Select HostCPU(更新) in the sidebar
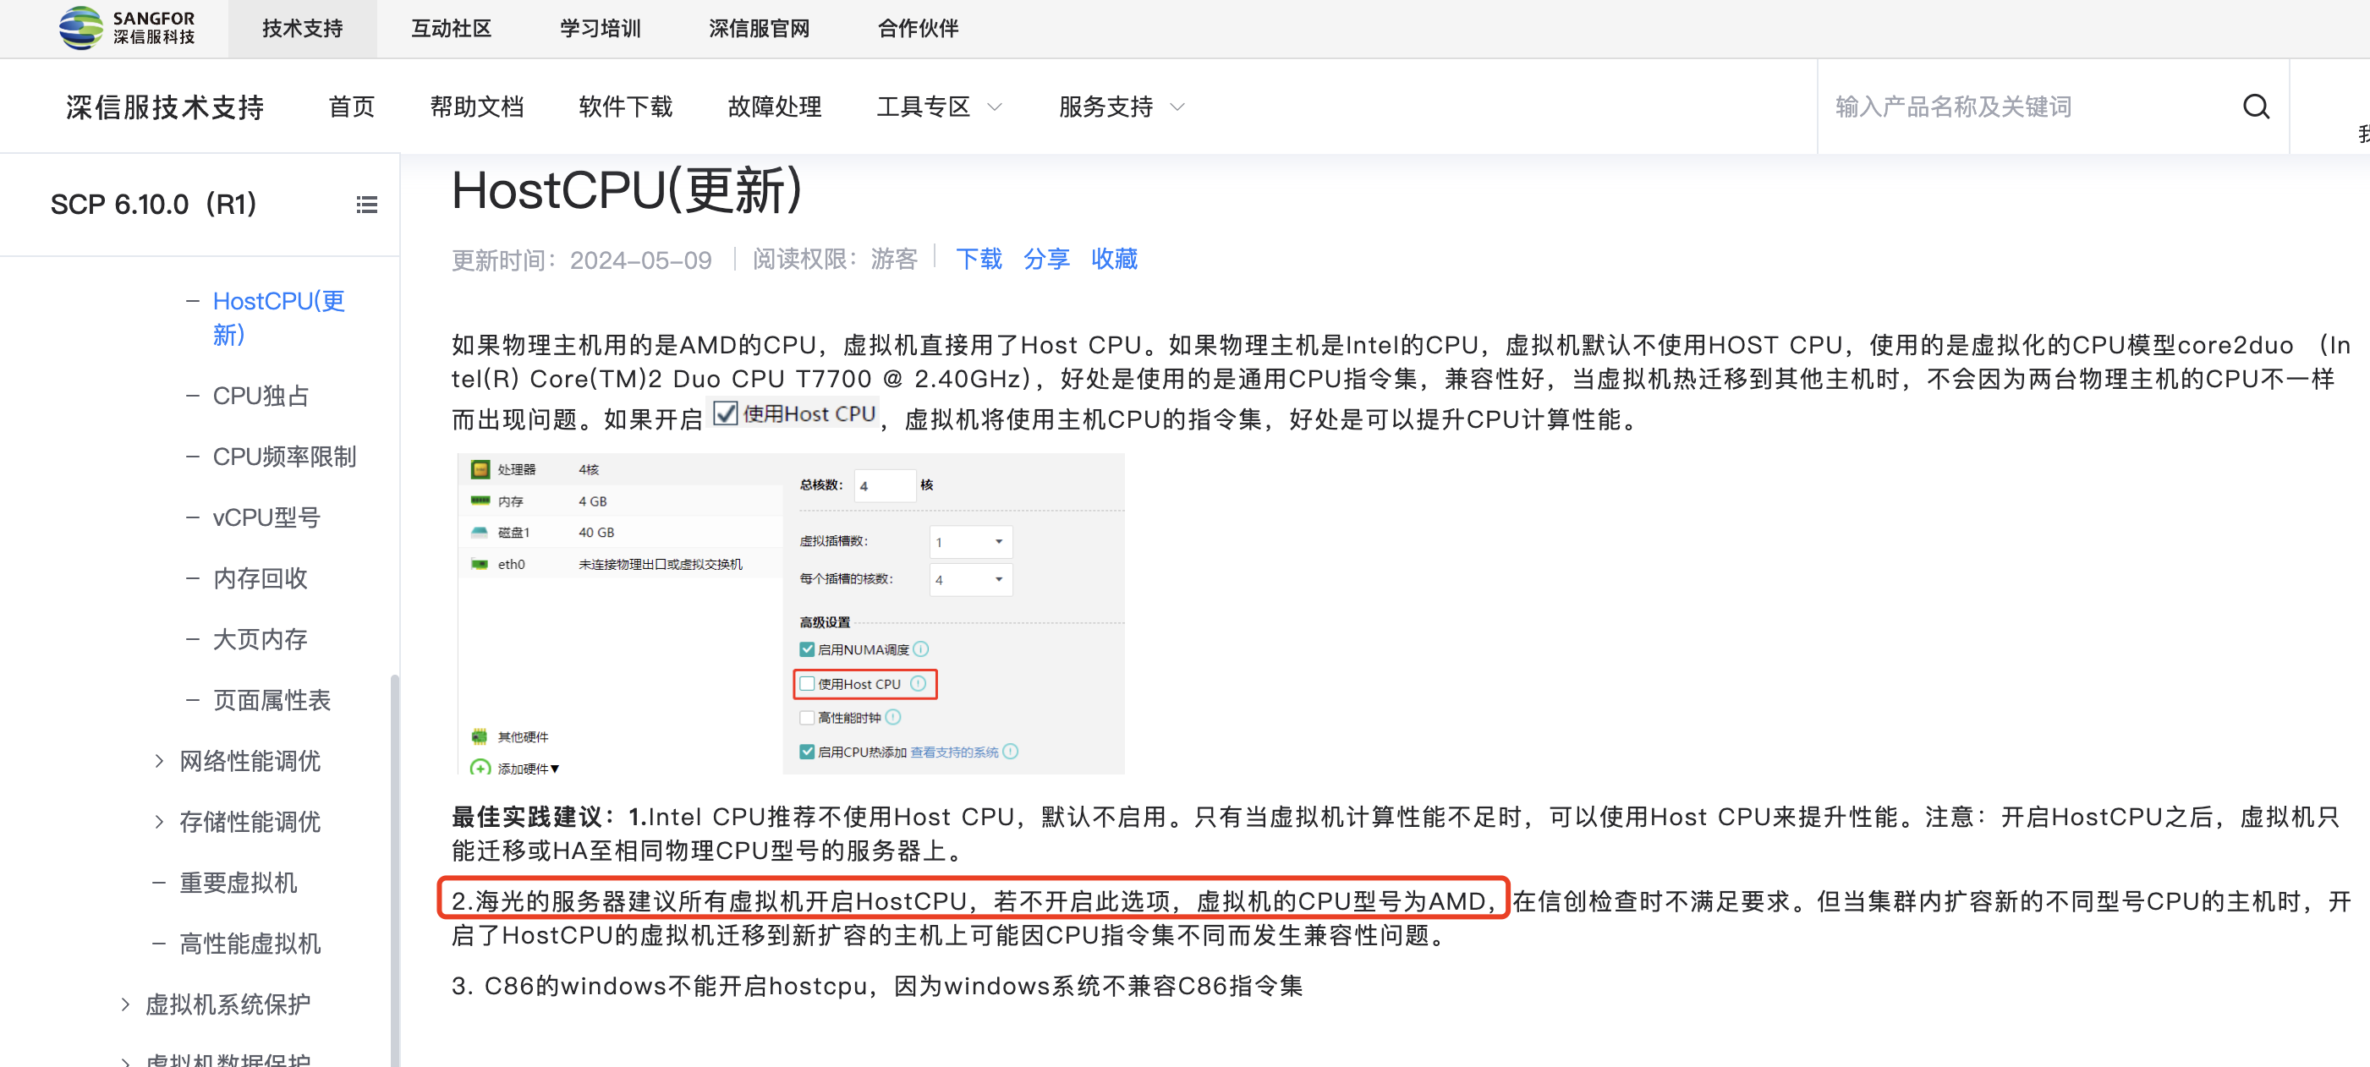The image size is (2370, 1067). click(277, 317)
